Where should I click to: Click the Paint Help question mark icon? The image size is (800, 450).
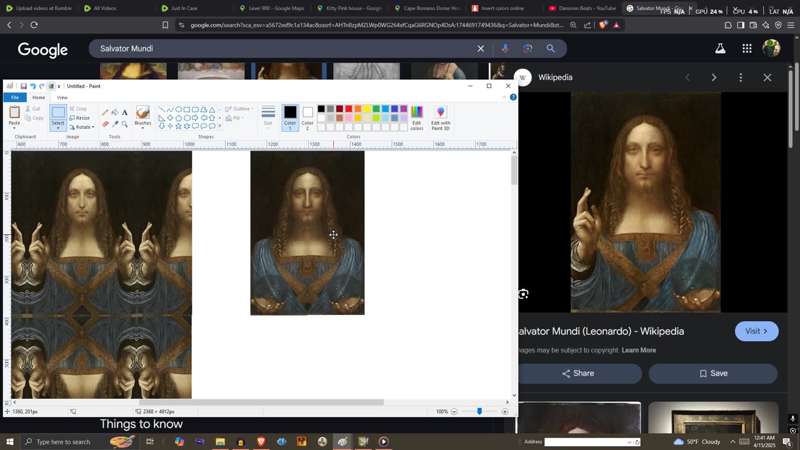tap(513, 97)
